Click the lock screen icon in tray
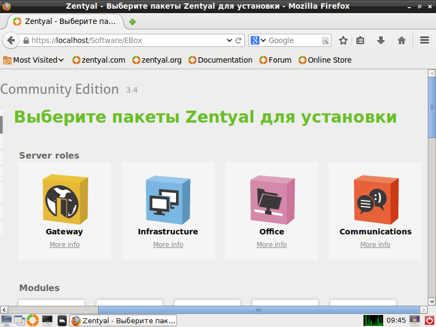This screenshot has height=327, width=436. click(x=414, y=320)
